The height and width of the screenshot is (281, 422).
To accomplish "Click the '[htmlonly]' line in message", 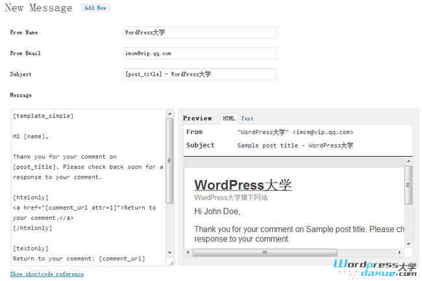I will 31,197.
